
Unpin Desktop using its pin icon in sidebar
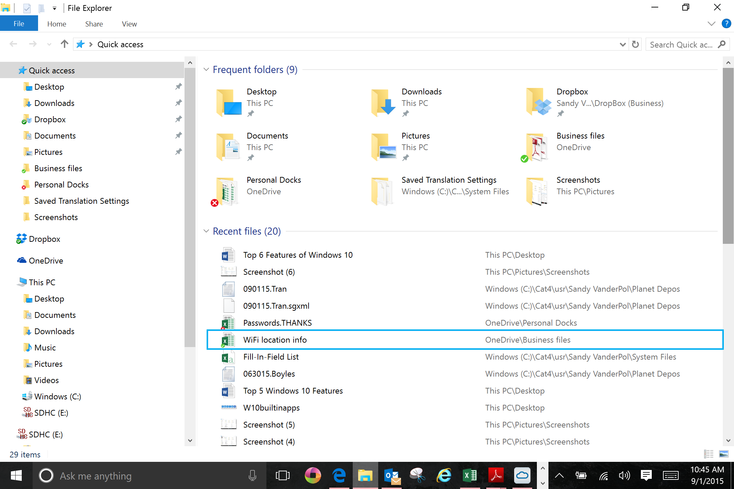click(178, 87)
